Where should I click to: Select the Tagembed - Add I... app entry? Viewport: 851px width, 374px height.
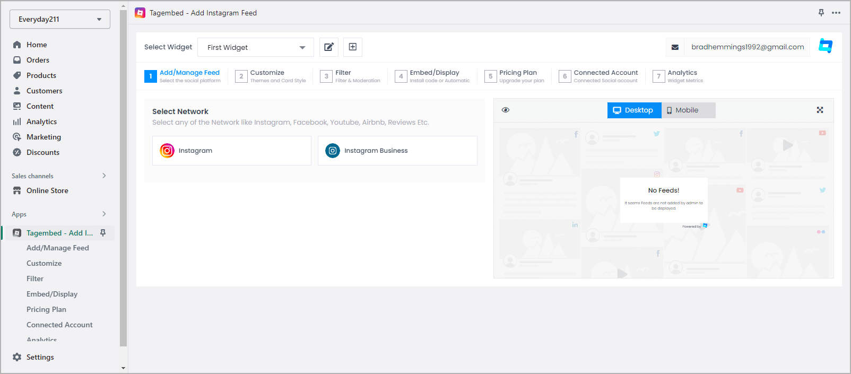tap(59, 233)
